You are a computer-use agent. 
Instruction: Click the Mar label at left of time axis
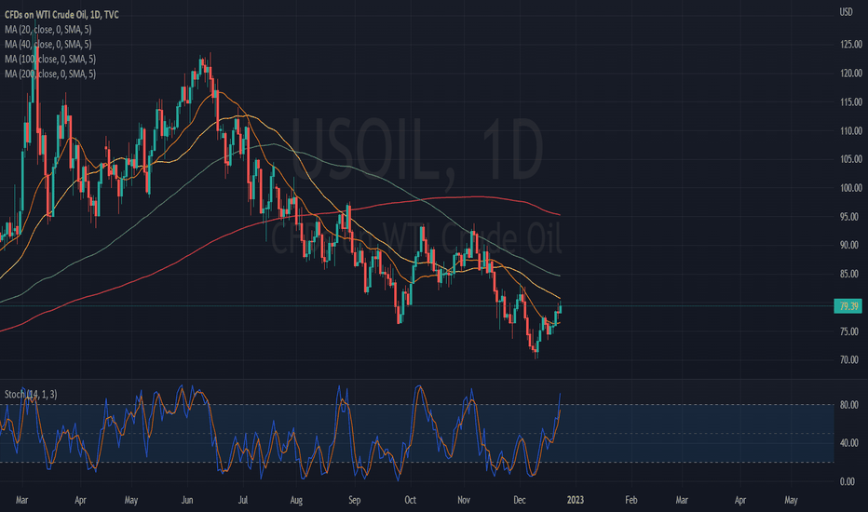[21, 500]
